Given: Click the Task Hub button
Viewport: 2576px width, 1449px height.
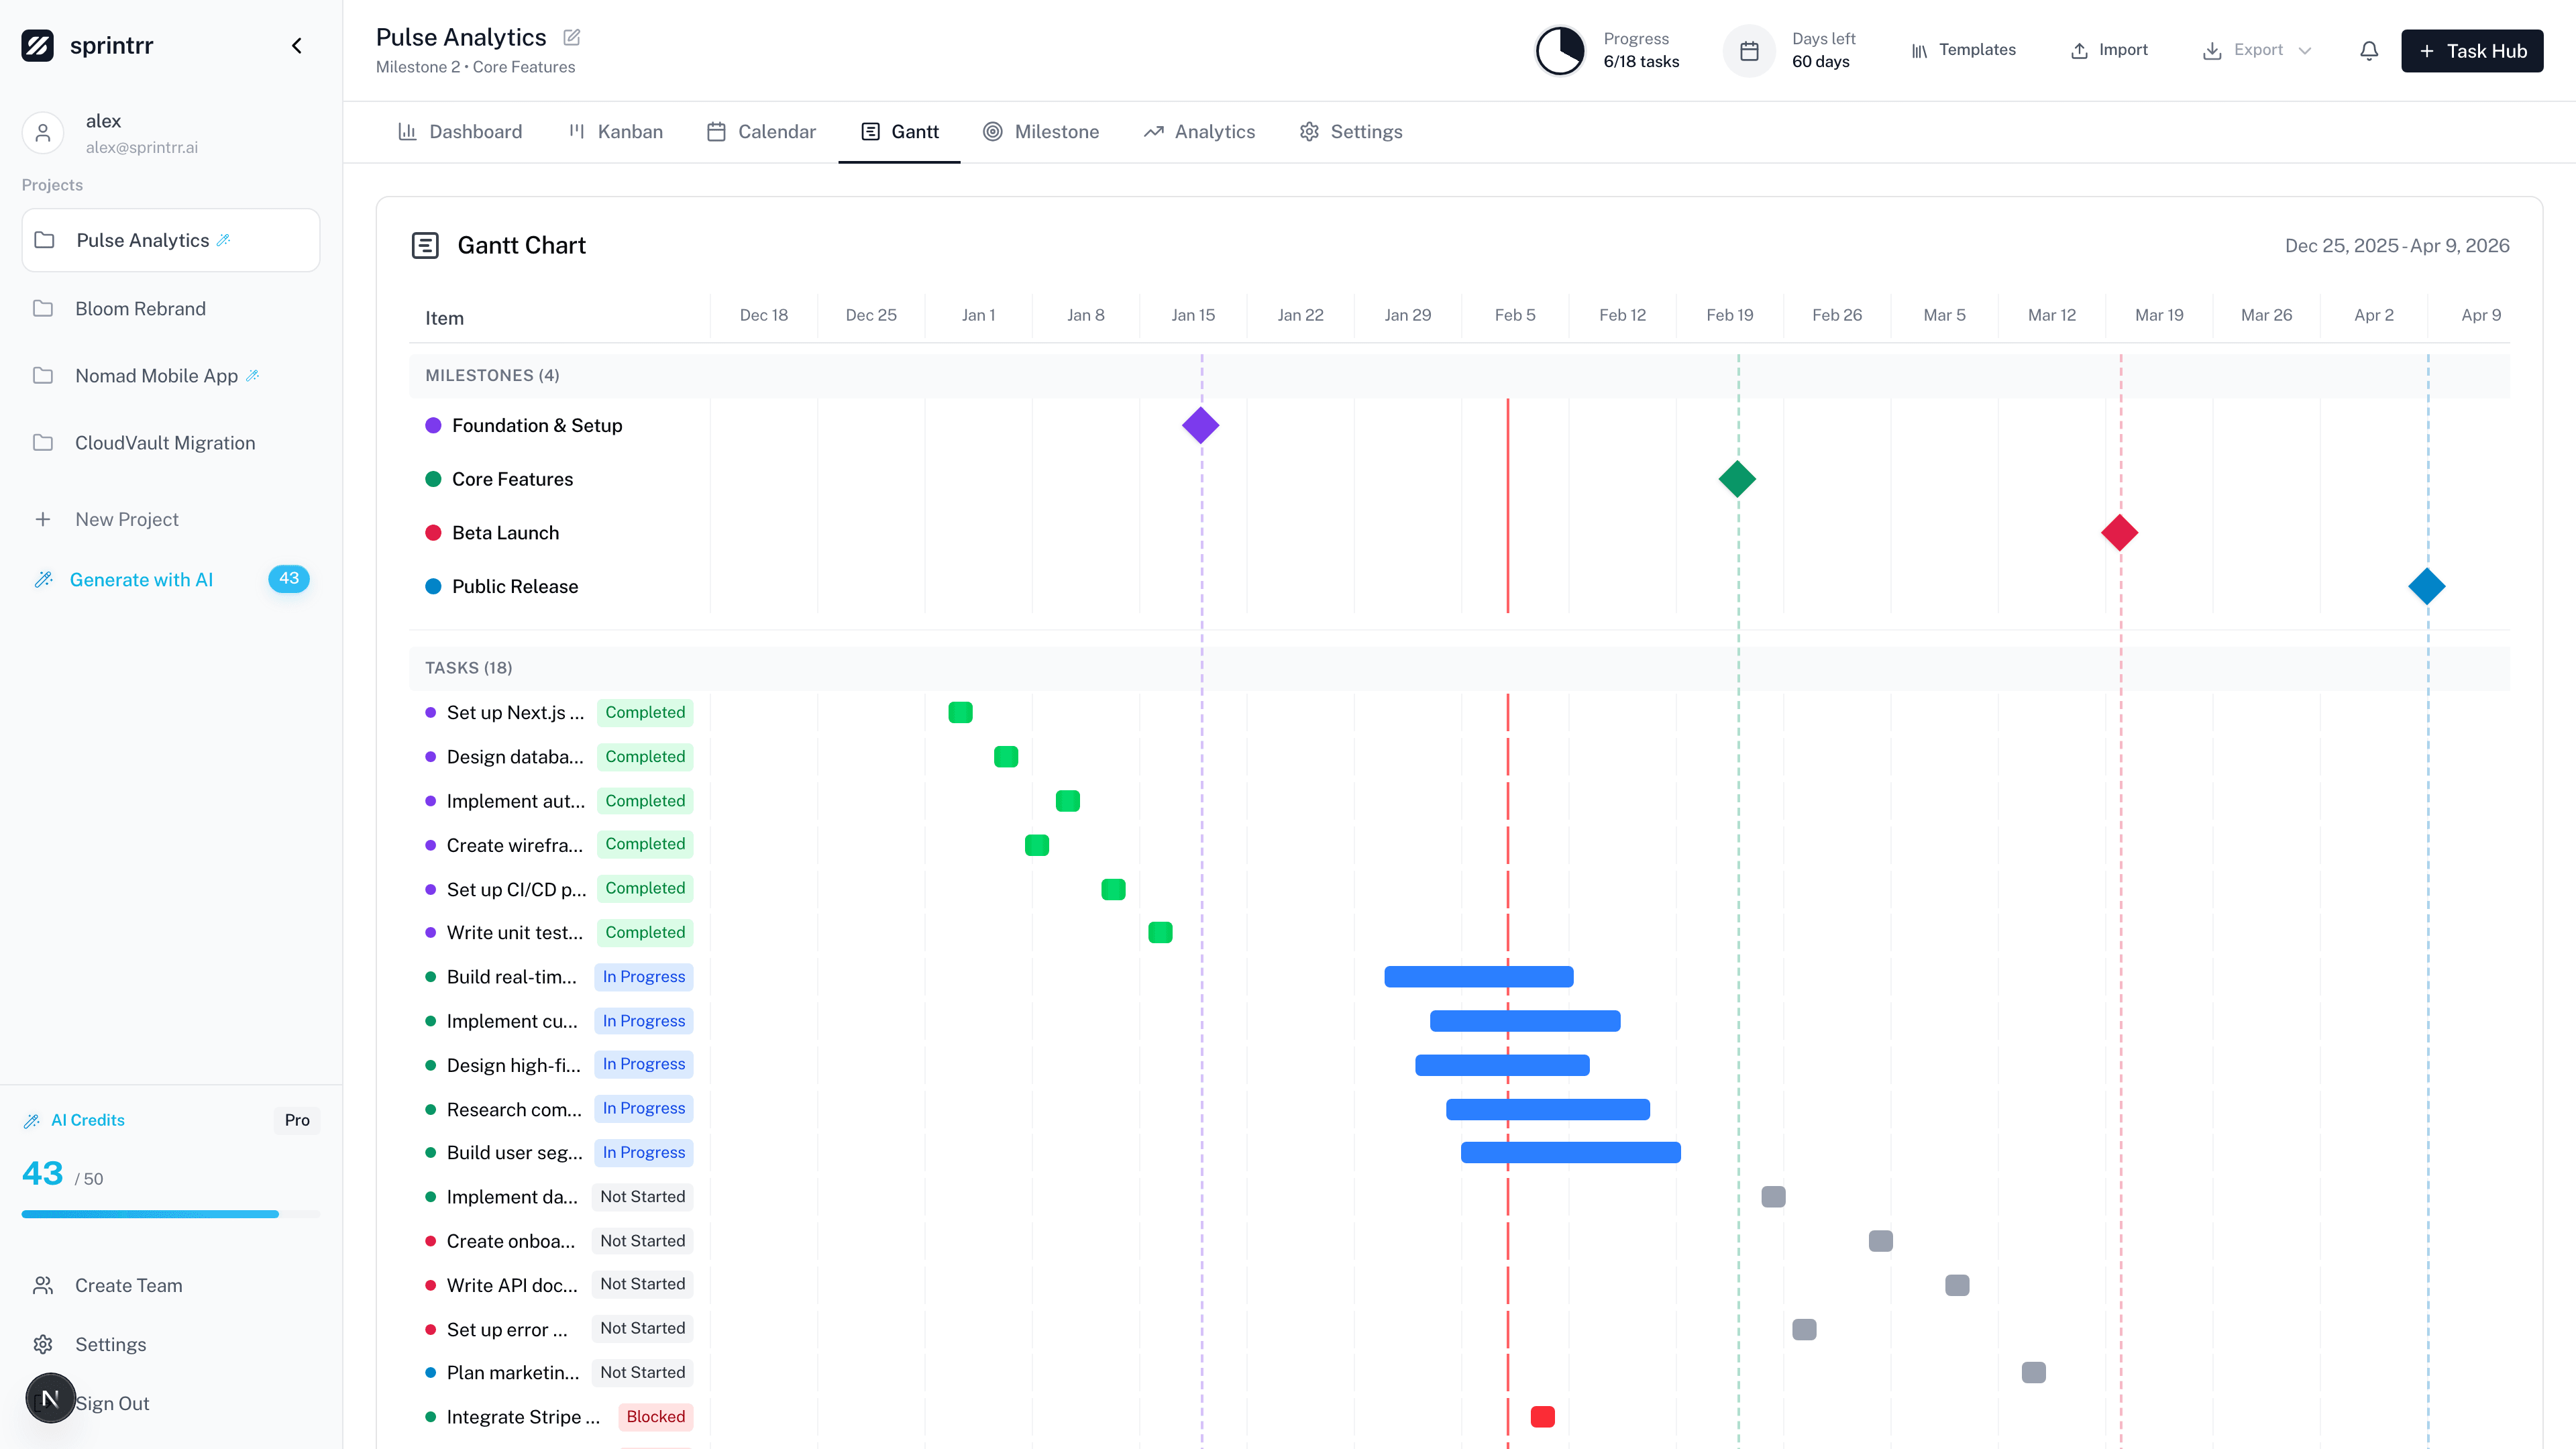Looking at the screenshot, I should click(2472, 50).
